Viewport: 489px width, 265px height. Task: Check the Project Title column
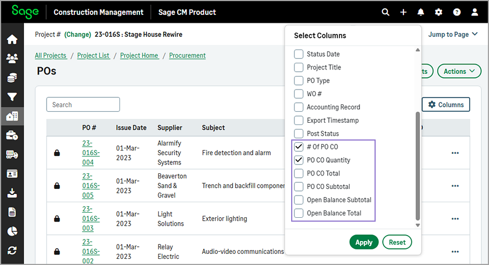(298, 67)
